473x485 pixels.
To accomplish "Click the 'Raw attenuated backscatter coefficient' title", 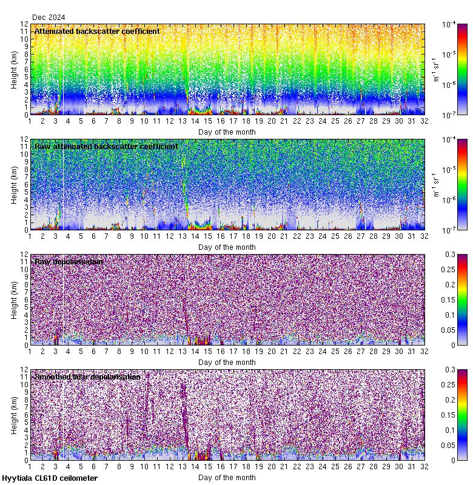I will point(106,147).
